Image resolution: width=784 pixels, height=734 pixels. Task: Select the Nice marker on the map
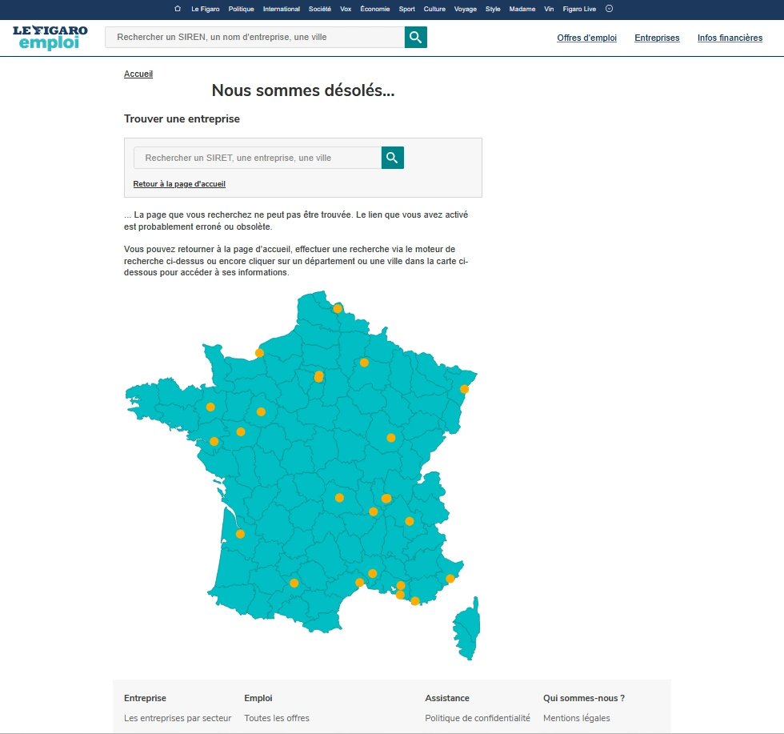[x=450, y=579]
